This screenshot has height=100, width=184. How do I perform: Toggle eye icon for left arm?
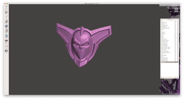click(178, 35)
